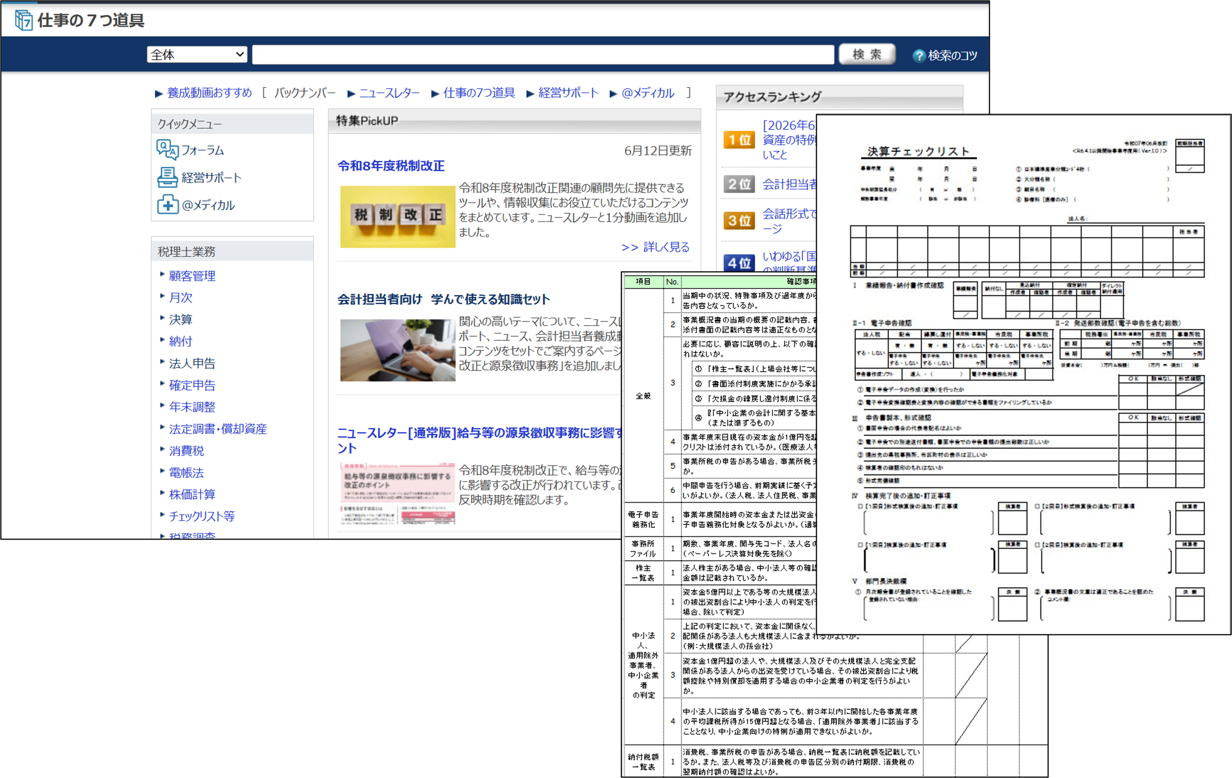The image size is (1232, 778).
Task: Select 法定調書・償却資産 in the sidebar list
Action: pos(218,429)
